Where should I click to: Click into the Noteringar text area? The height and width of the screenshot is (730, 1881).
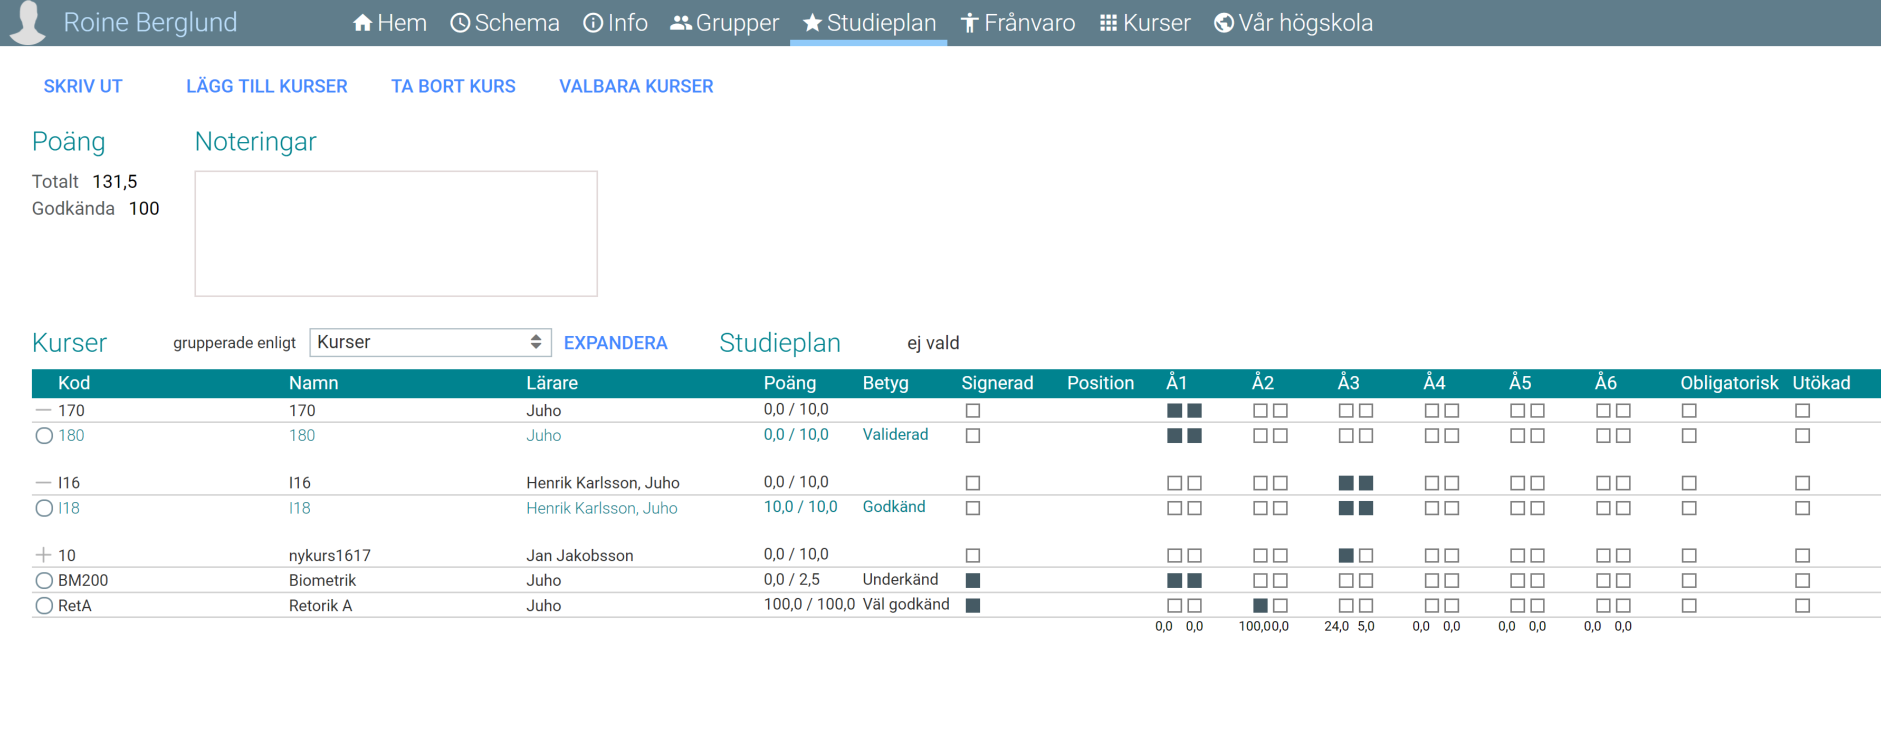[x=396, y=233]
